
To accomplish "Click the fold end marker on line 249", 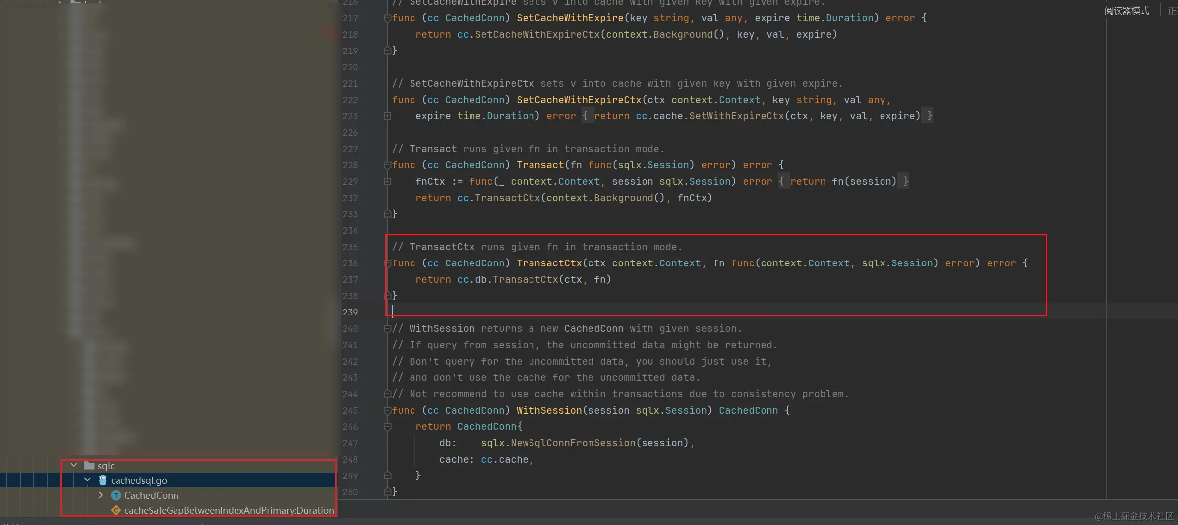I will click(x=387, y=475).
